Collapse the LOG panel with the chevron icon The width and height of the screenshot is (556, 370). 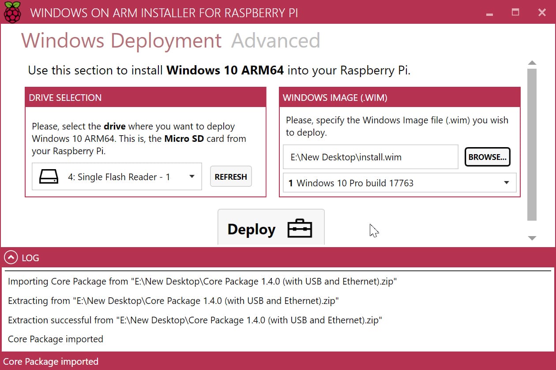pyautogui.click(x=11, y=258)
